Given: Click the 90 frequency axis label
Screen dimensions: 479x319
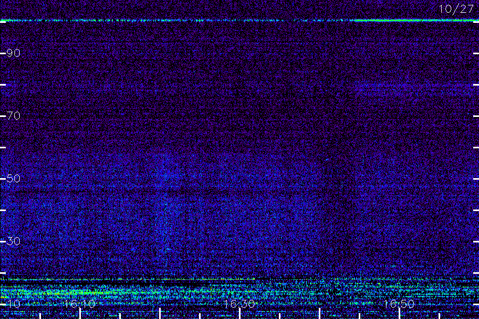Looking at the screenshot, I should point(13,53).
